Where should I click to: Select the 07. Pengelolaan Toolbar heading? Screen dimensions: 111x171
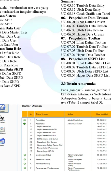tap(81, 38)
